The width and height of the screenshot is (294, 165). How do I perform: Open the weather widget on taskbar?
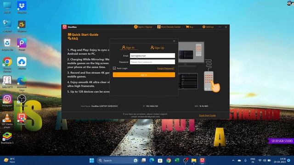click(x=9, y=160)
